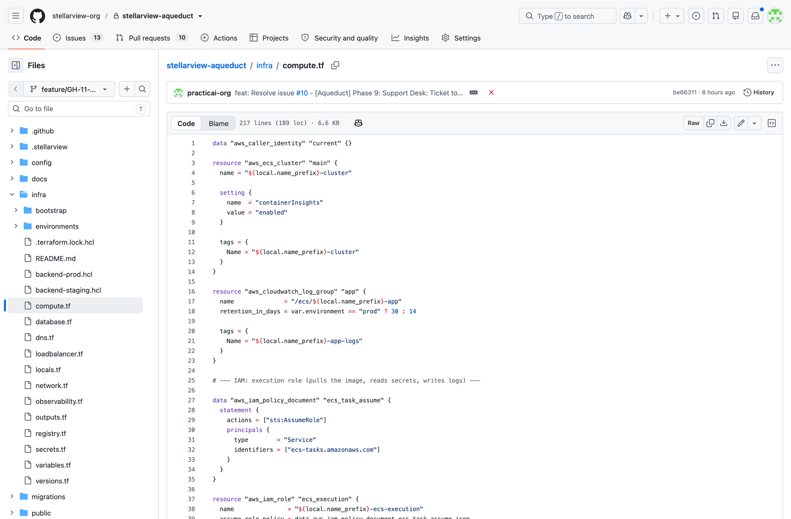Viewport: 791px width, 519px height.
Task: Open the Security and quality tab
Action: 340,38
